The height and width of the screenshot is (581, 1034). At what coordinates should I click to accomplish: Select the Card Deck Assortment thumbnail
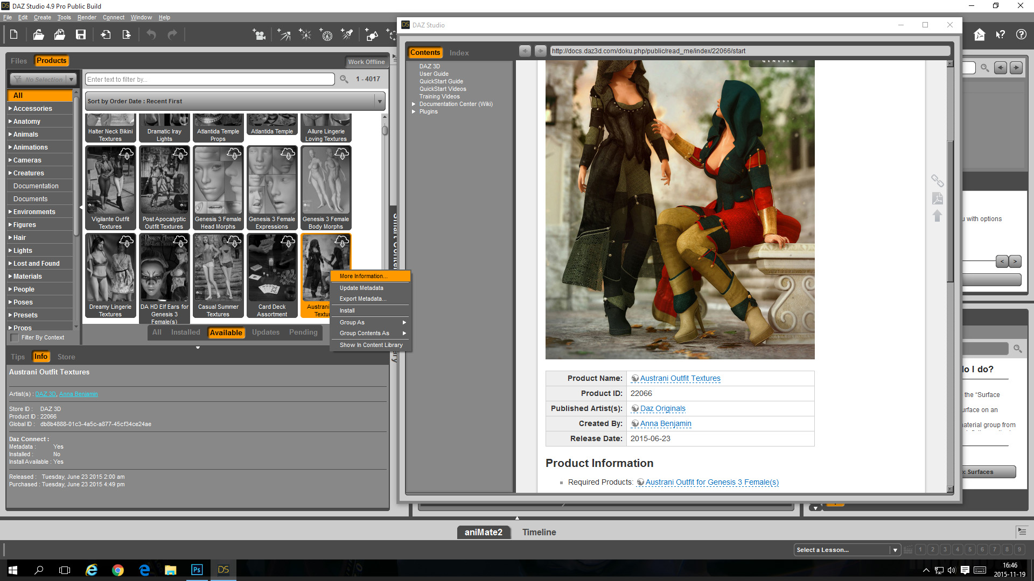(272, 276)
